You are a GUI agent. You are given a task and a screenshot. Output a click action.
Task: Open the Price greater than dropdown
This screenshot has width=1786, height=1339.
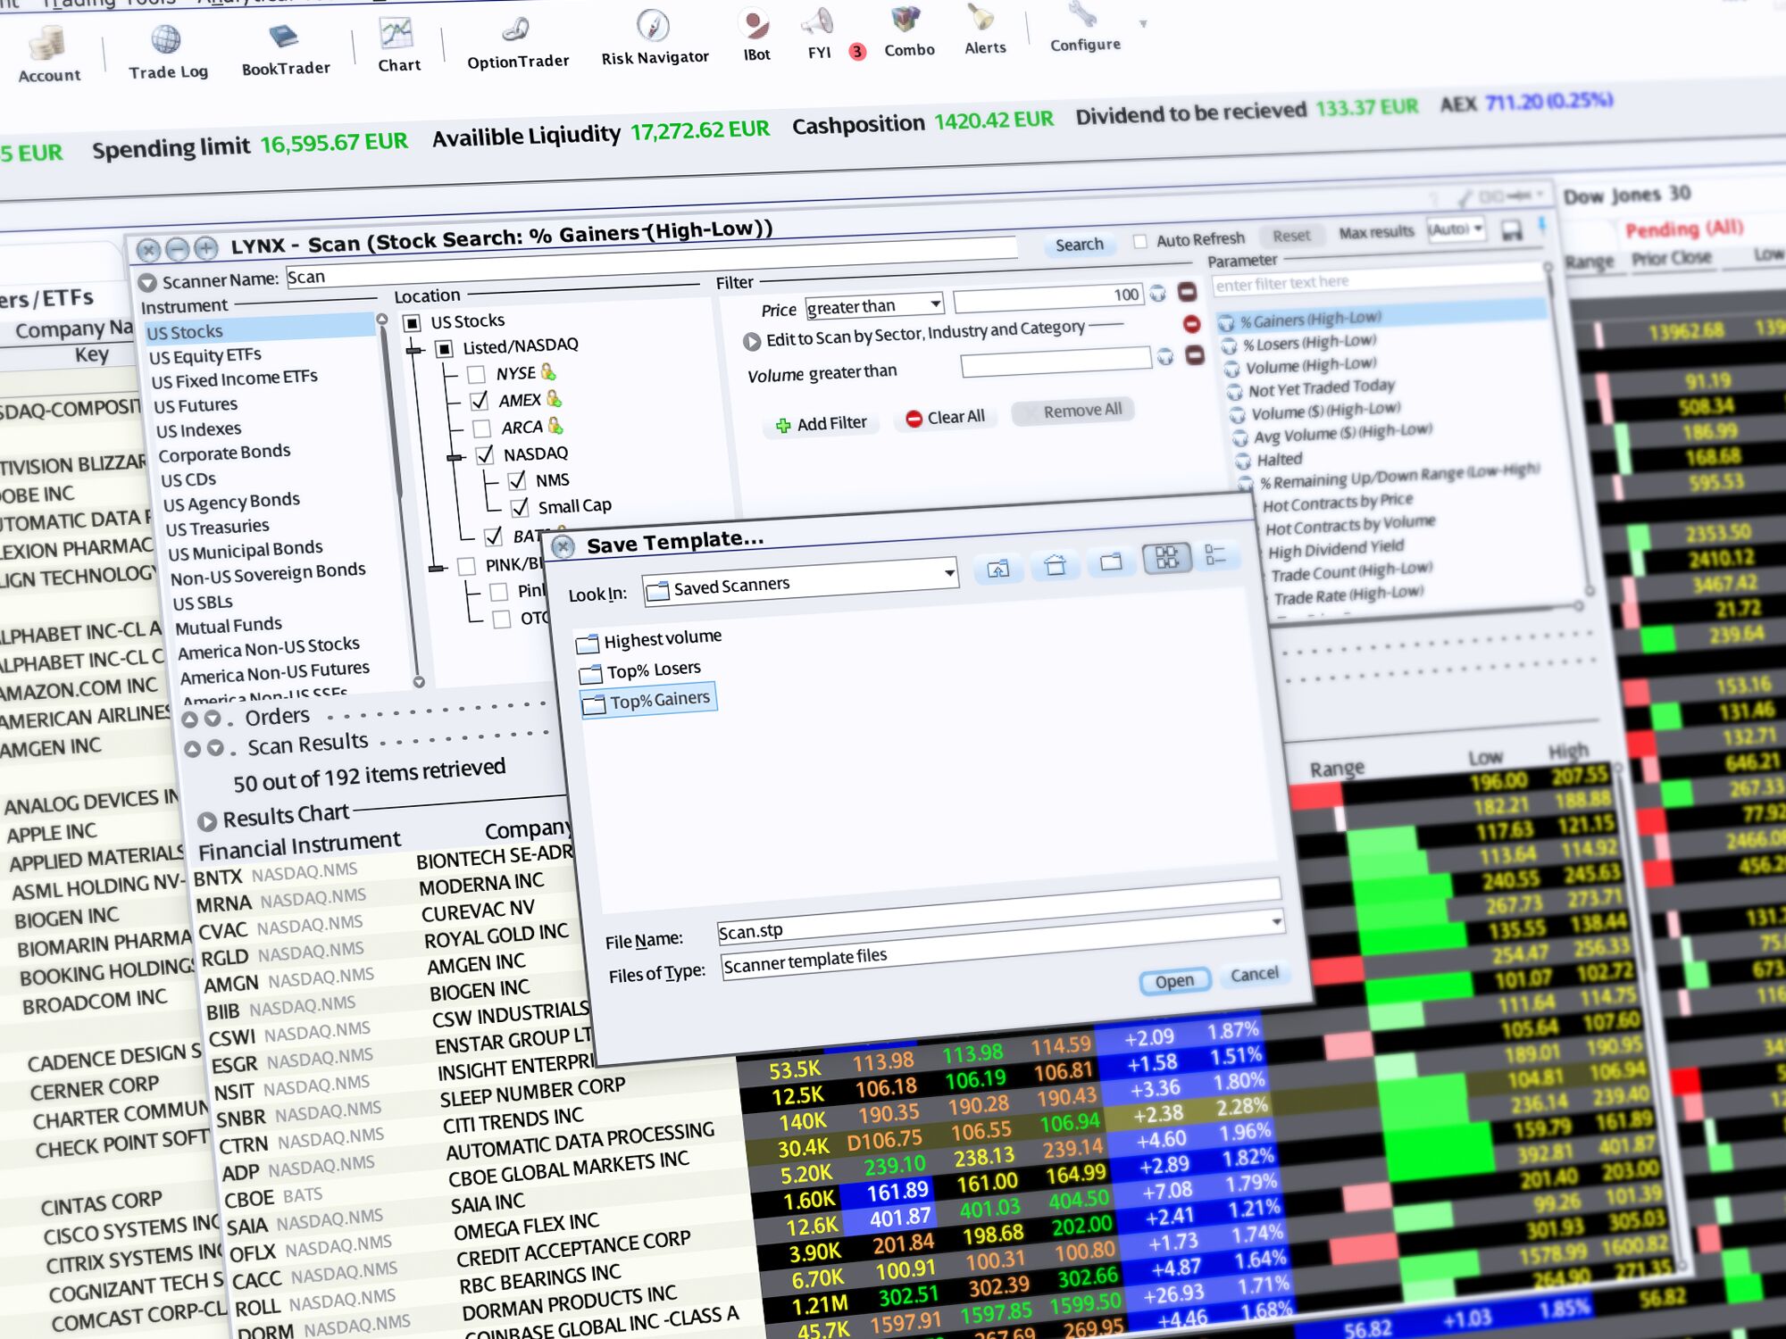tap(874, 304)
